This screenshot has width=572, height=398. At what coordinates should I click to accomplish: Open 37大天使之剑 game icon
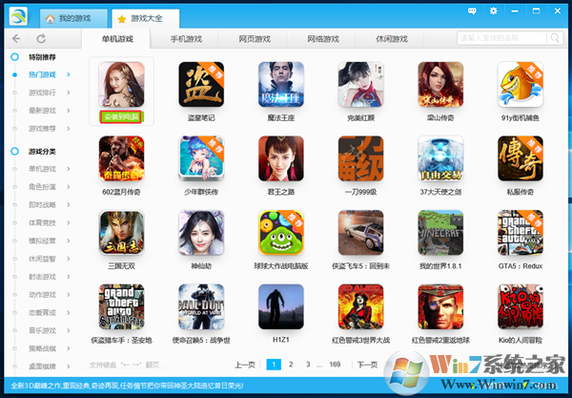pos(440,158)
